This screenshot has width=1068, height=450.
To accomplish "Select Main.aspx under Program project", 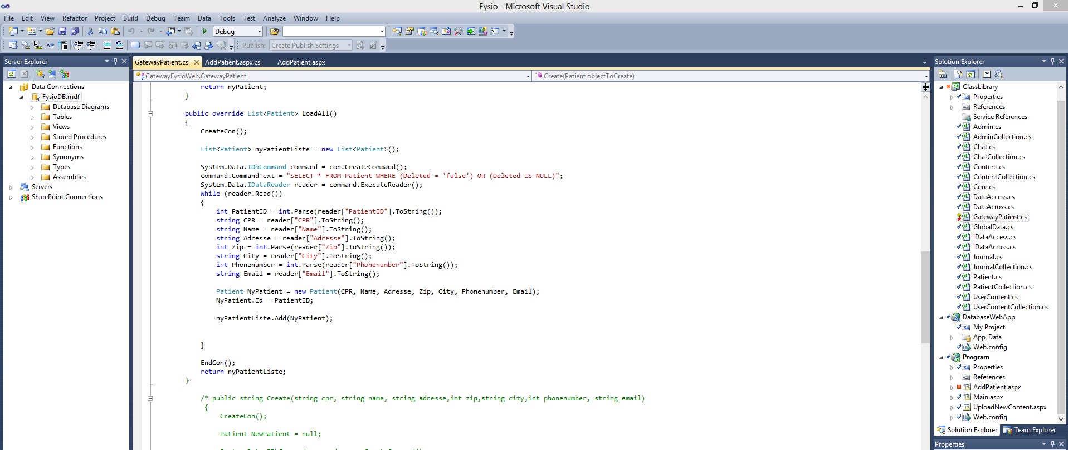I will point(988,397).
